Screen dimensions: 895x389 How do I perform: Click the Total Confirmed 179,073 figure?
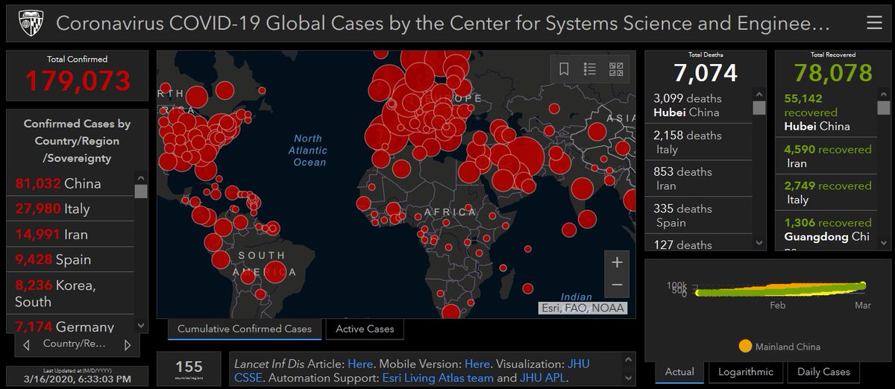pyautogui.click(x=77, y=80)
